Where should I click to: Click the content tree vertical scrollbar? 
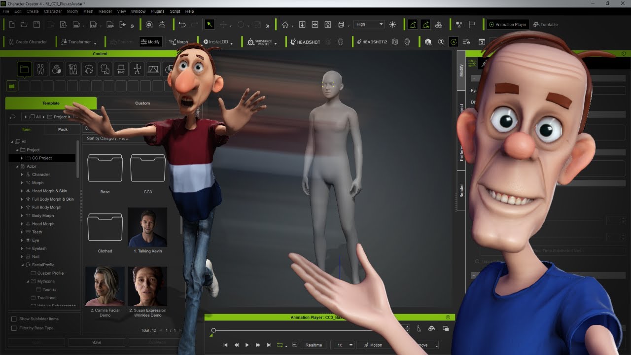(x=78, y=159)
